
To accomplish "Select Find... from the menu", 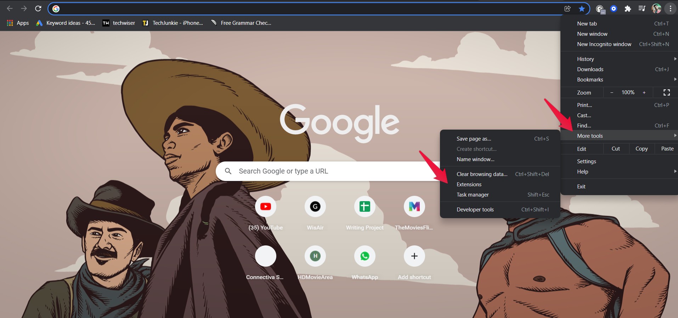I will coord(619,126).
